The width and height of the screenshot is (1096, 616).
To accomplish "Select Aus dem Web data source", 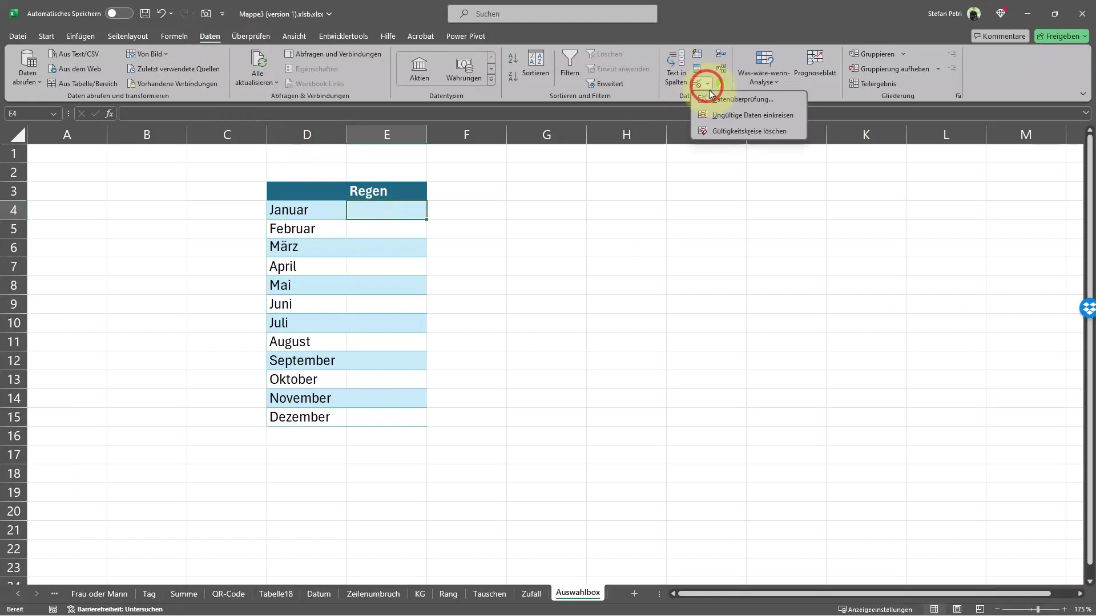I will click(74, 68).
